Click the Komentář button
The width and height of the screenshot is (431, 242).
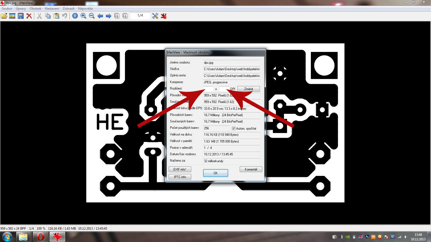pyautogui.click(x=251, y=169)
